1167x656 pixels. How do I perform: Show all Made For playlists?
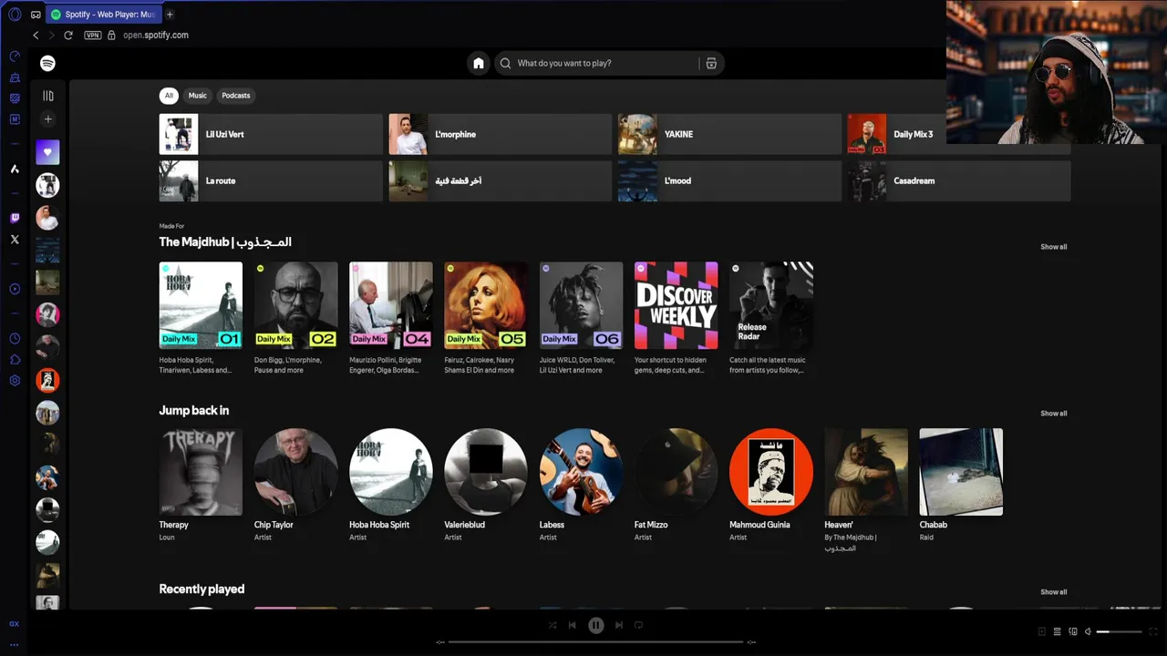coord(1053,247)
